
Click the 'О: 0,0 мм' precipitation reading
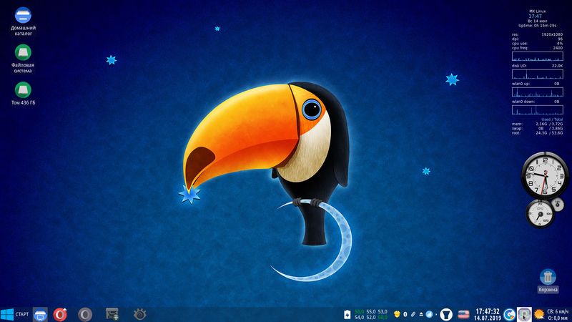pyautogui.click(x=558, y=318)
